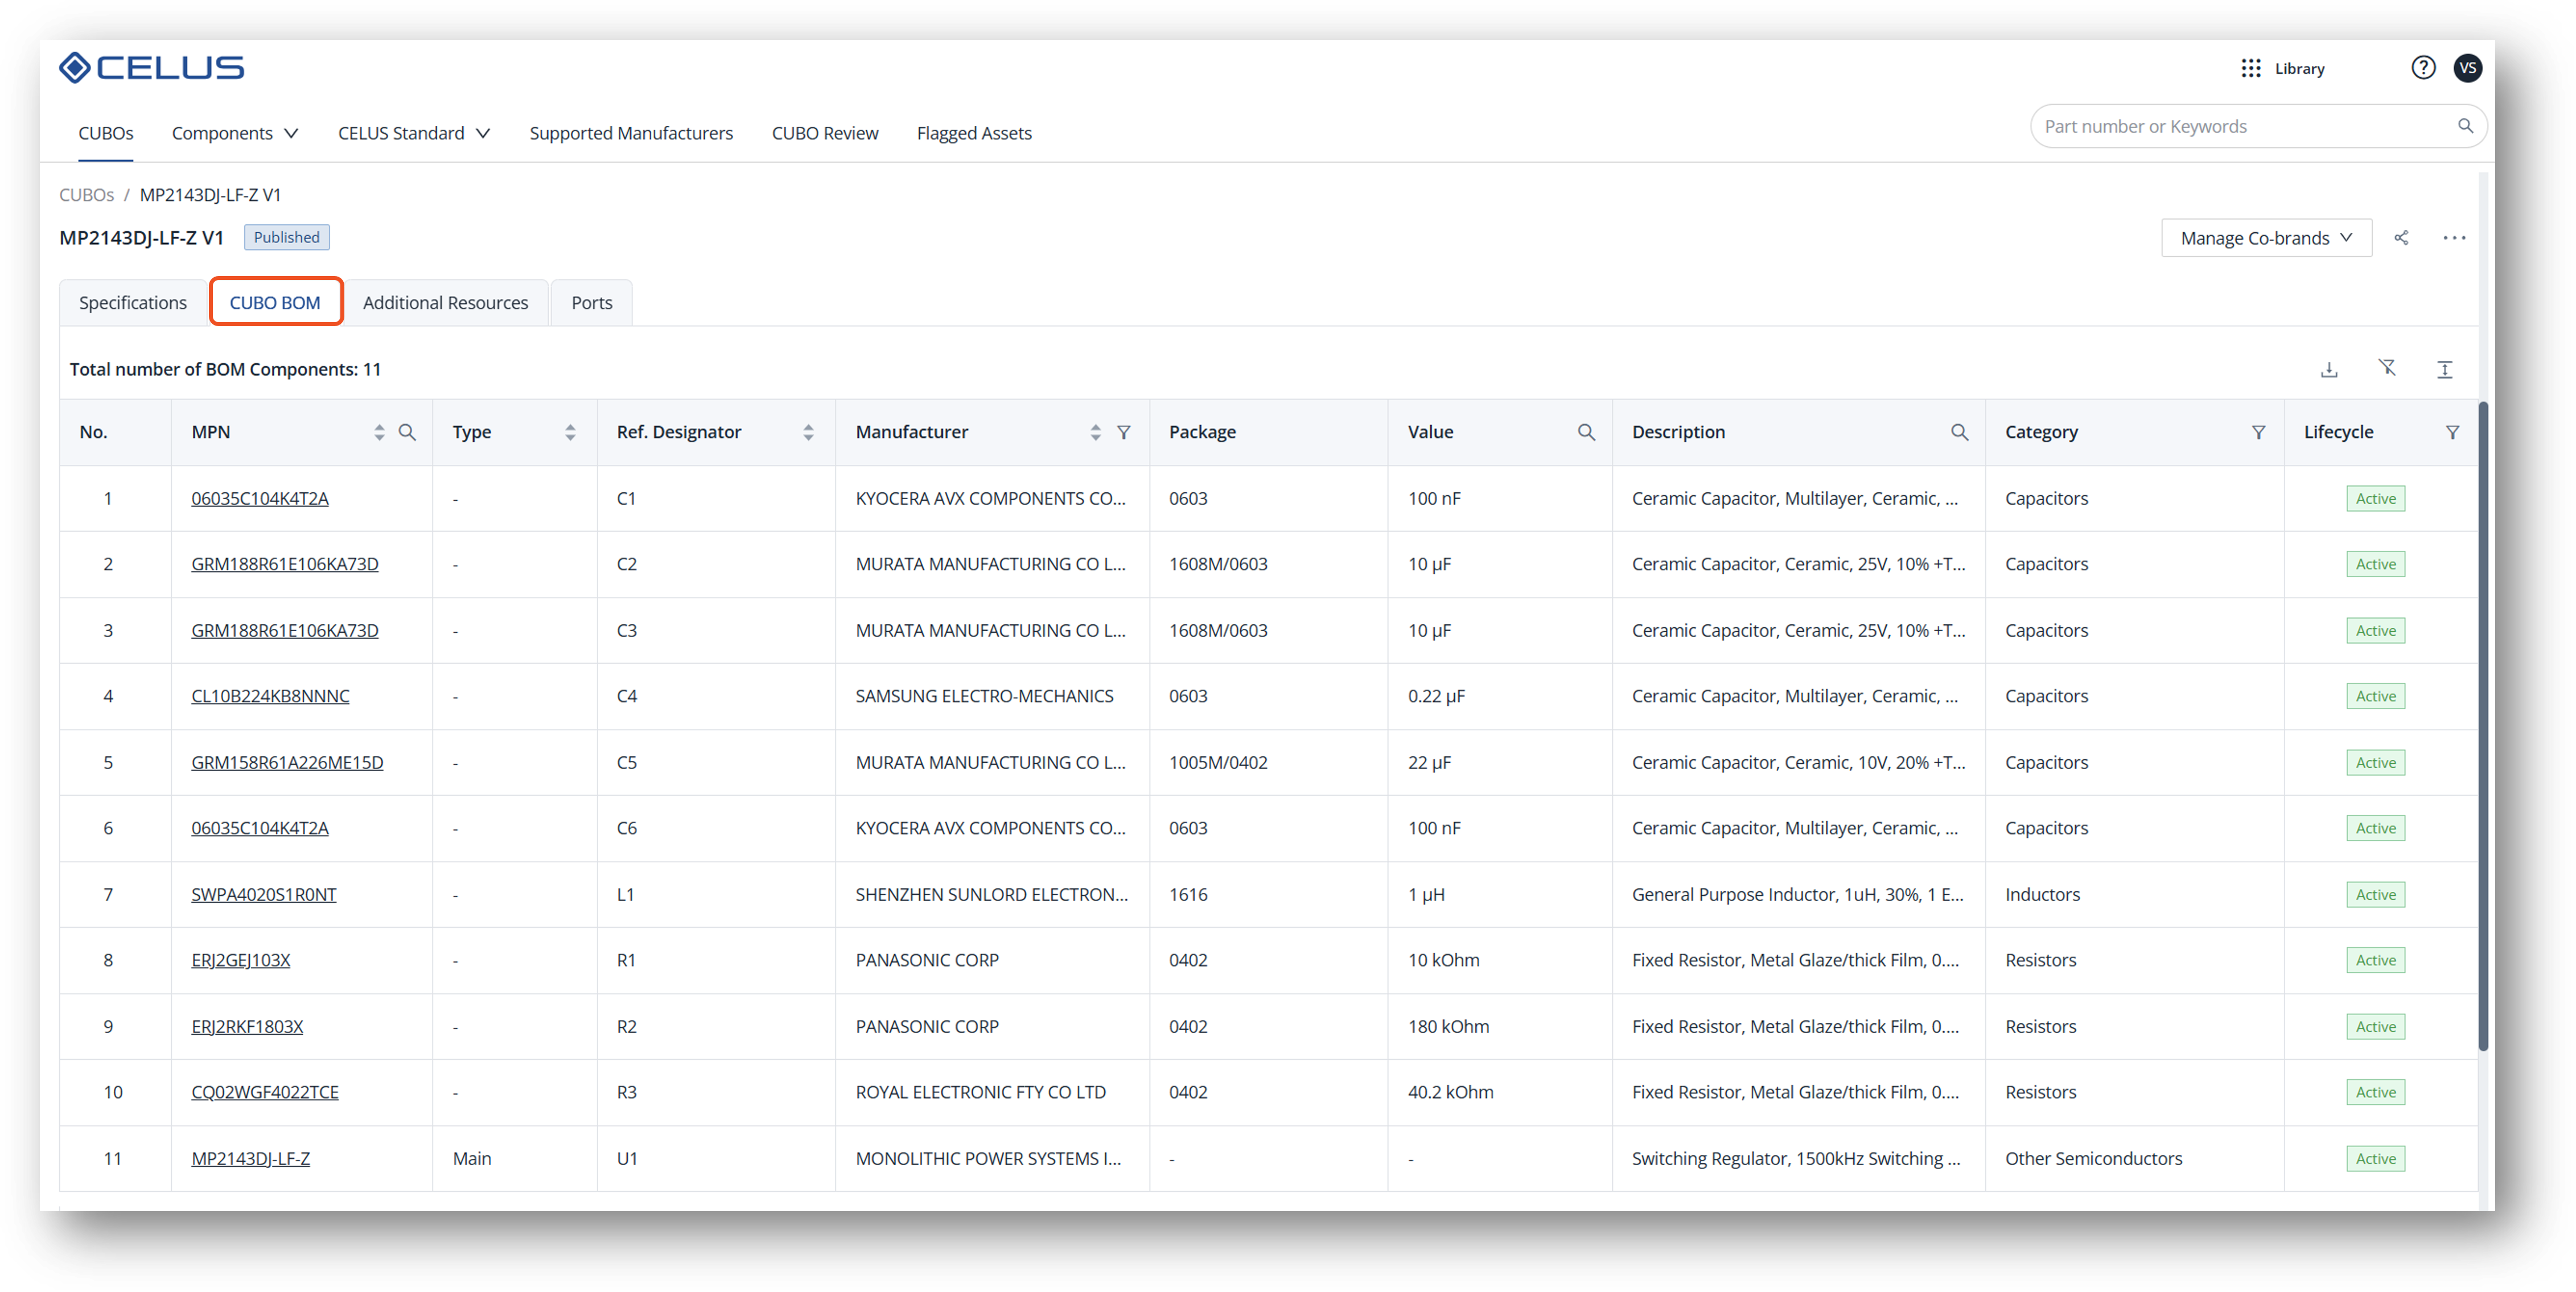Open the Description column search icon
Screen dimensions: 2576x1292
pos(1959,432)
